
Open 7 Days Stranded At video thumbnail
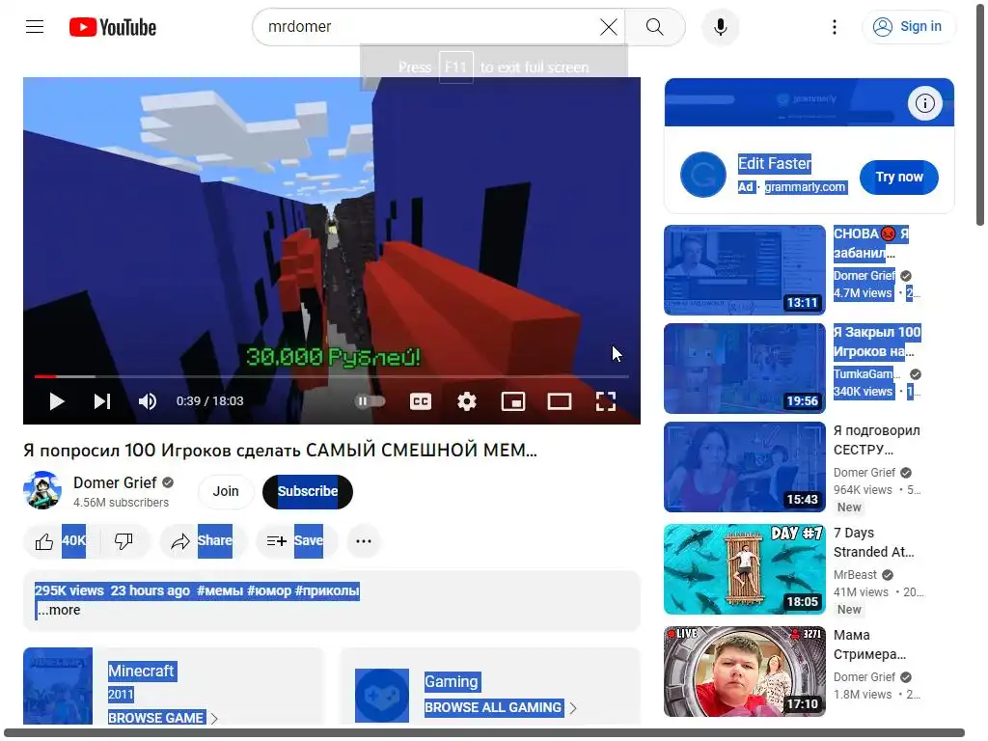[x=745, y=569]
